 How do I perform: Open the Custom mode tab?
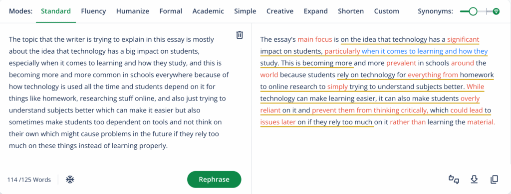387,11
